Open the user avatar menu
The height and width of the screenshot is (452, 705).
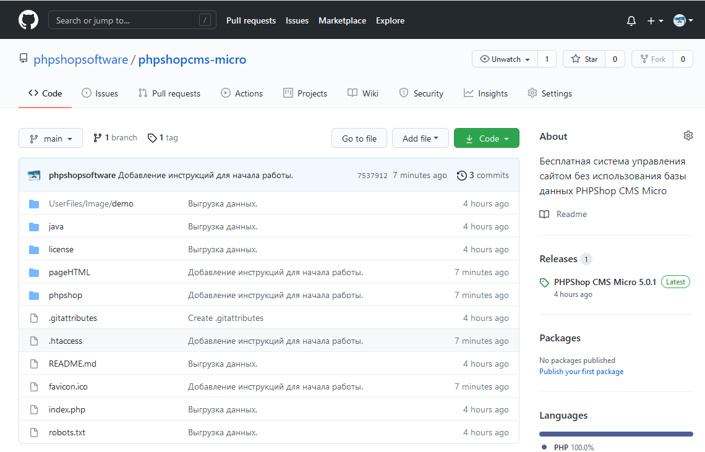683,20
